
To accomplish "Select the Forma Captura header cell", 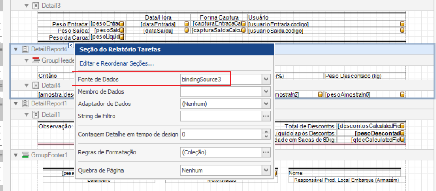I will tap(219, 17).
